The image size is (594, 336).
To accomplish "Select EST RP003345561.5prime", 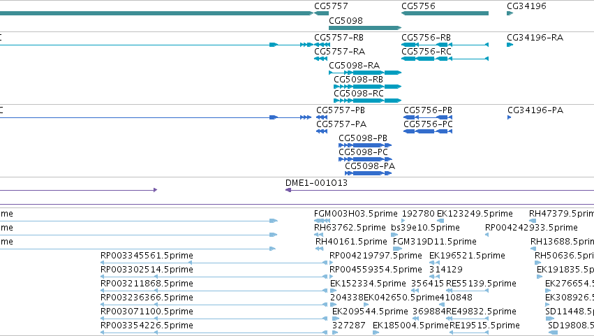I will pyautogui.click(x=147, y=256).
